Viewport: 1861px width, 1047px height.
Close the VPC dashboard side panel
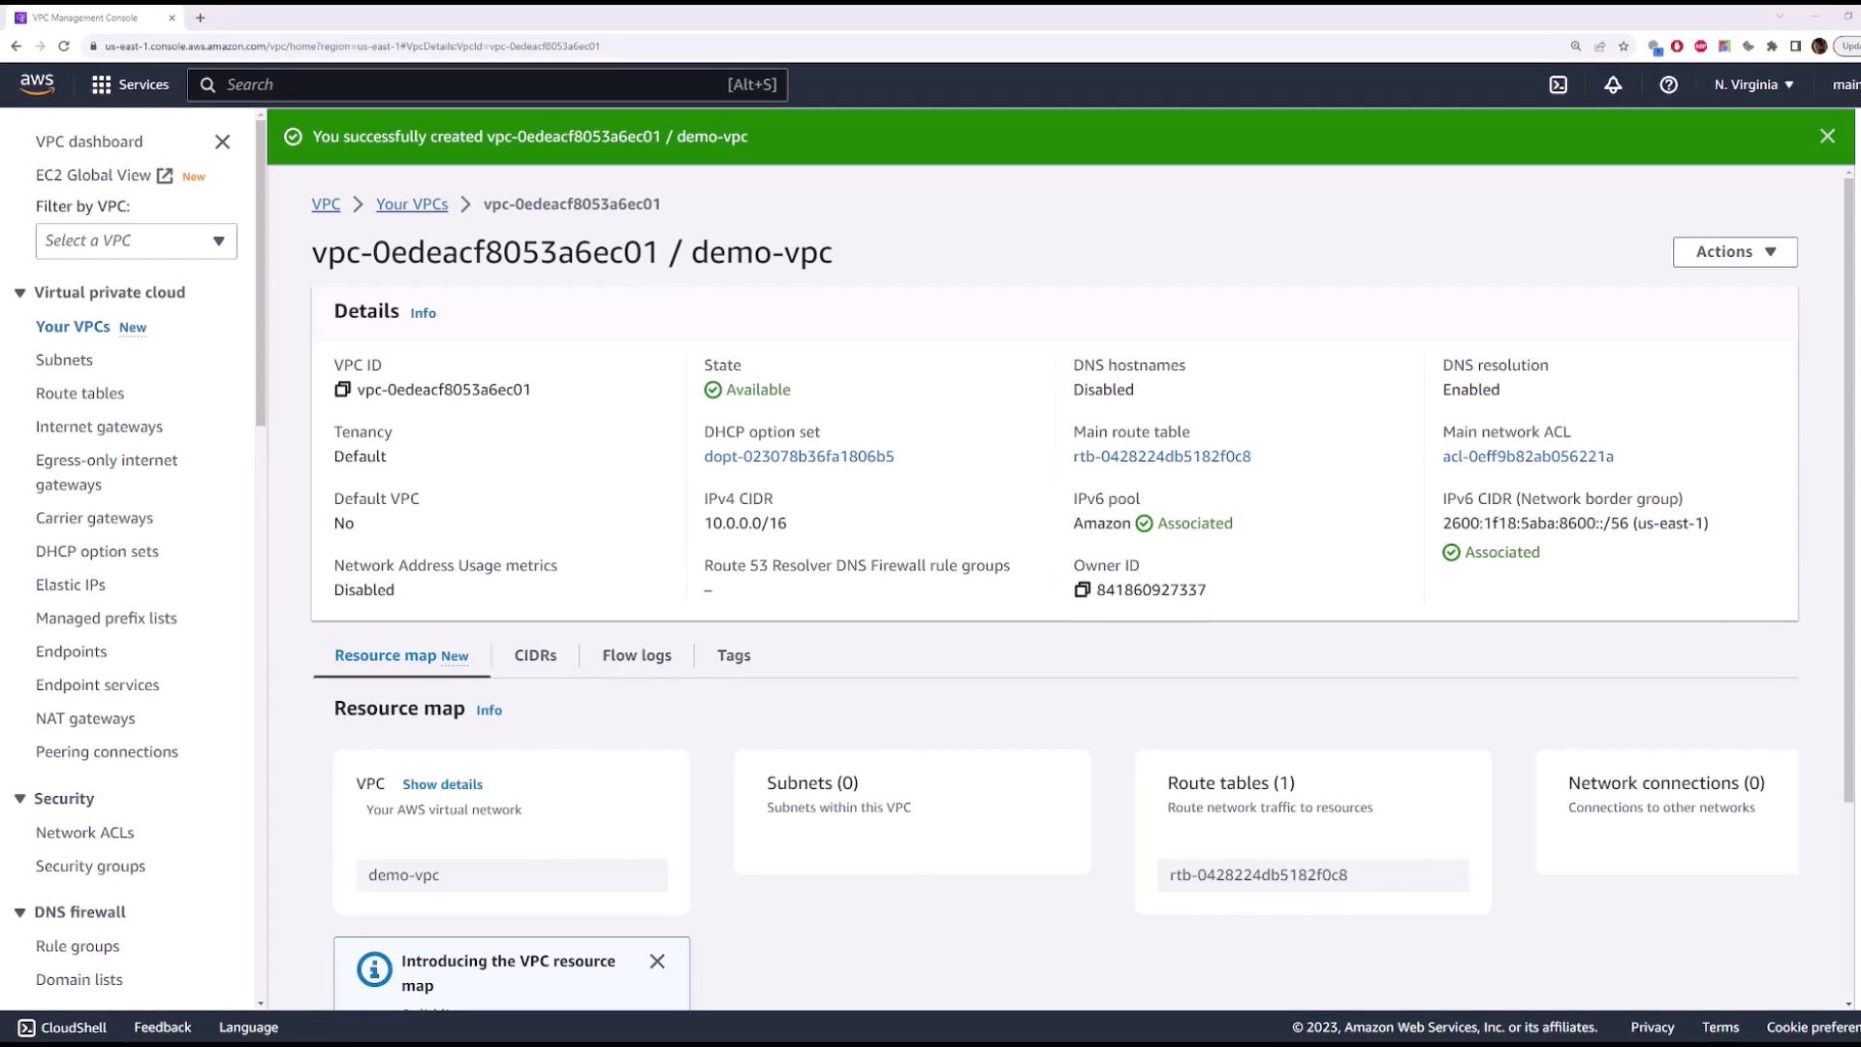[x=222, y=143]
